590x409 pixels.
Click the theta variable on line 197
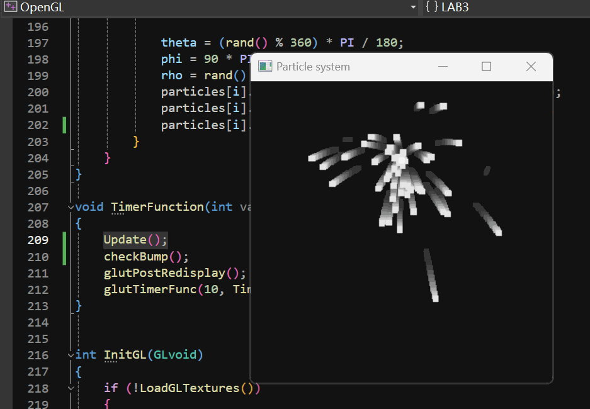click(179, 43)
